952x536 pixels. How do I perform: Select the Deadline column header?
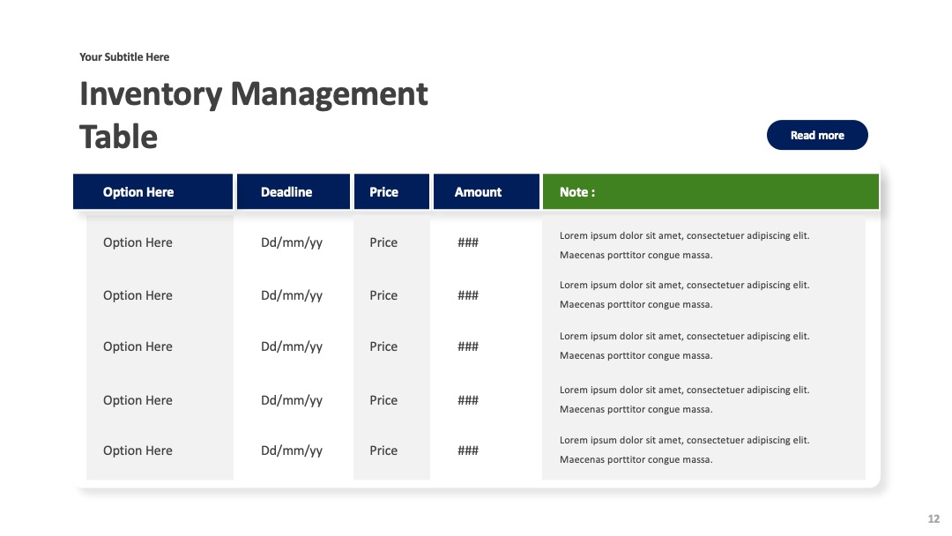(294, 192)
